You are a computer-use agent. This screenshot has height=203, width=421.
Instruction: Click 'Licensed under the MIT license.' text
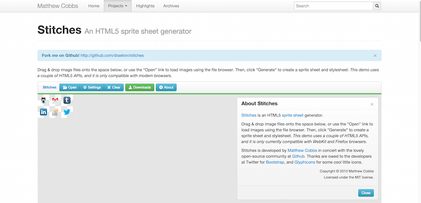(x=349, y=177)
